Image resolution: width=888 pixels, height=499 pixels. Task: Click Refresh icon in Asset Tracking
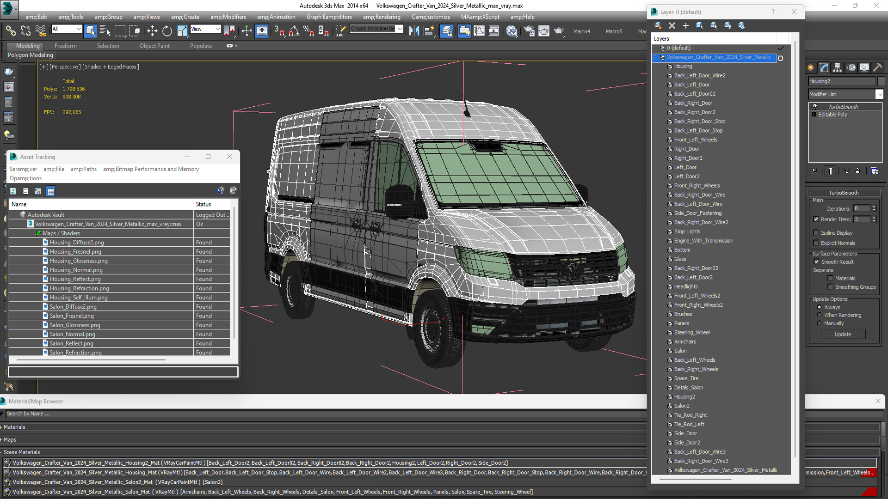tap(13, 191)
